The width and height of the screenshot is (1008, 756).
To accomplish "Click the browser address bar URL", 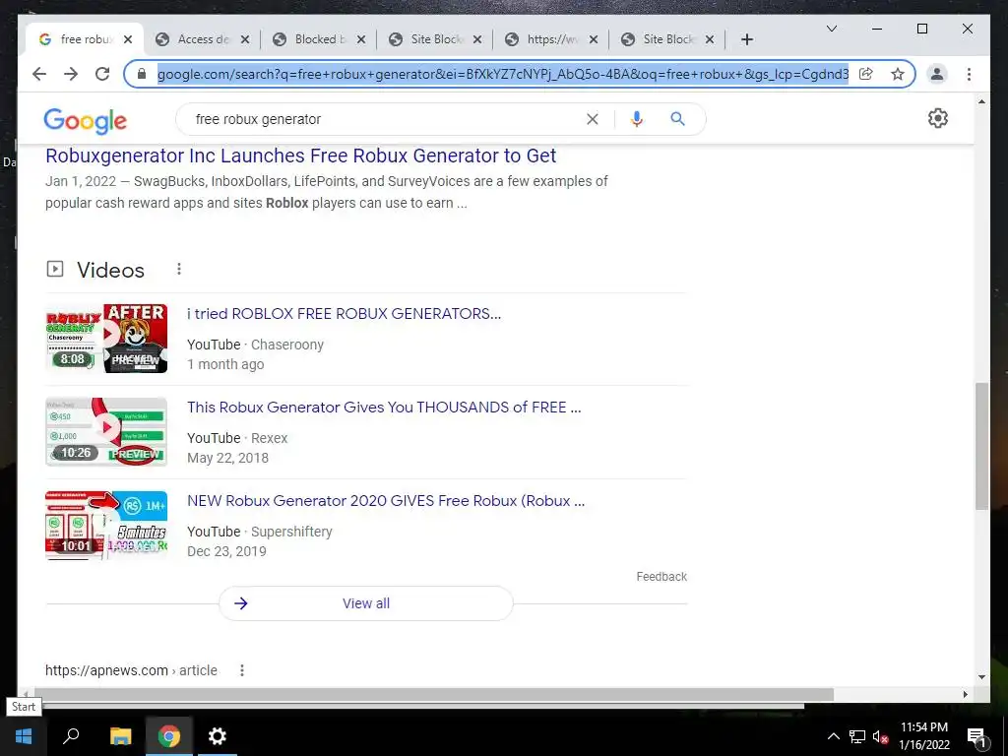I will click(x=503, y=74).
